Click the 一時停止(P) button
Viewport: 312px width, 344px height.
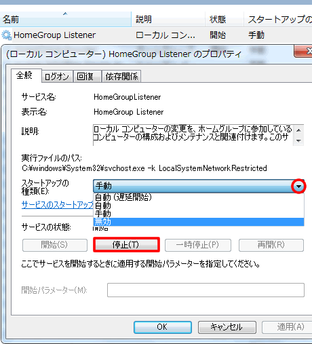click(198, 245)
